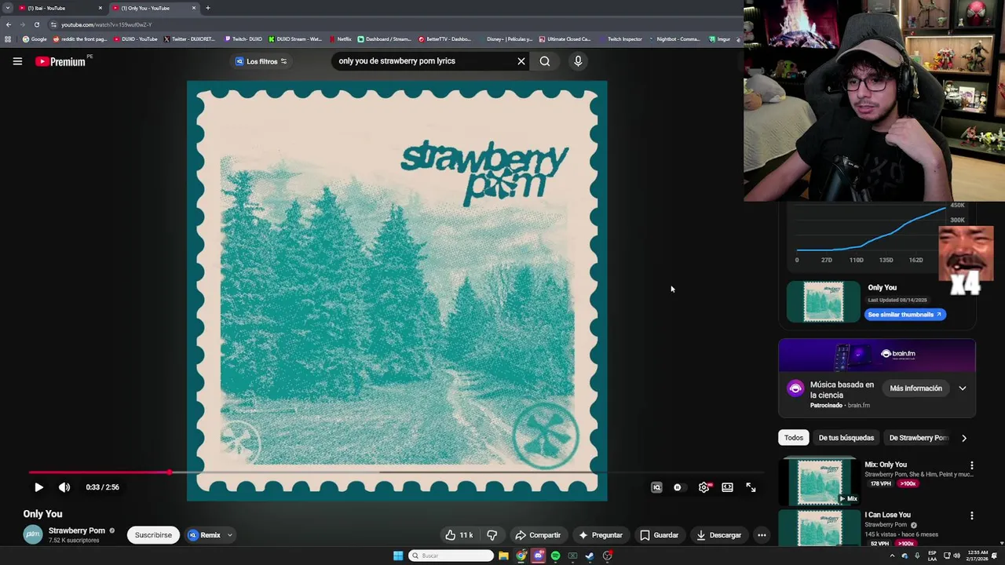Open the brain.fm ad banner image
This screenshot has height=565, width=1005.
point(877,355)
